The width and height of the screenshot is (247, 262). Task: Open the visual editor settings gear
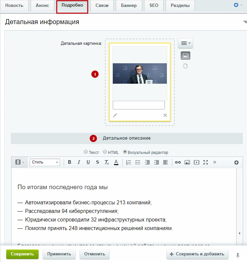[236, 162]
